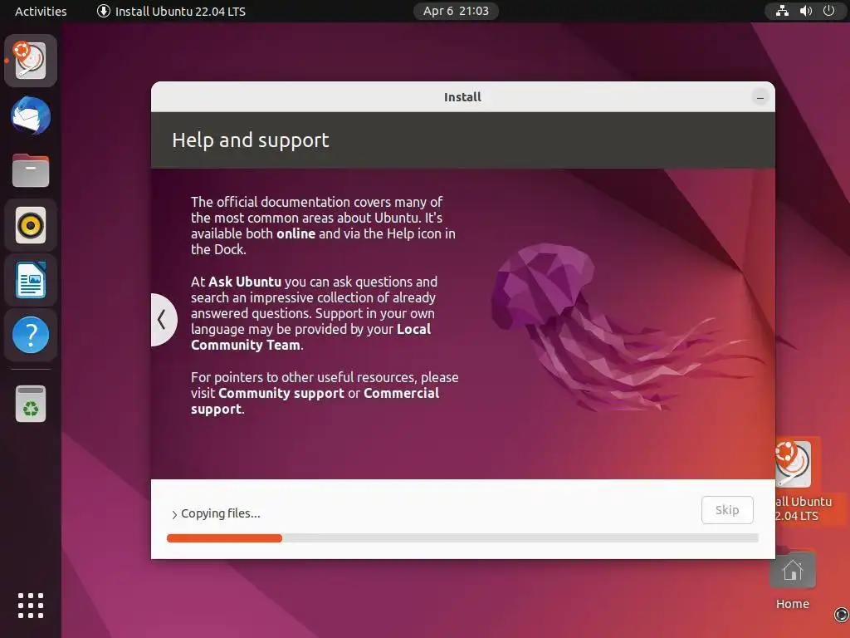Click the power icon in the top bar
Image resolution: width=850 pixels, height=638 pixels.
point(829,11)
